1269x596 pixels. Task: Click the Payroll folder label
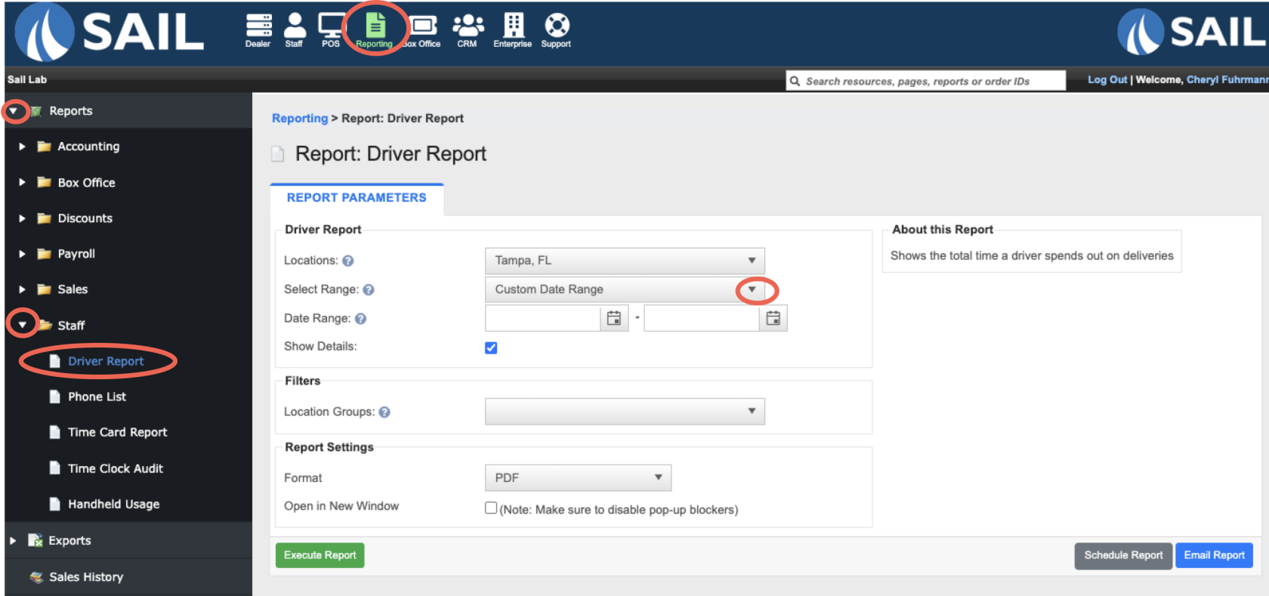pos(76,254)
